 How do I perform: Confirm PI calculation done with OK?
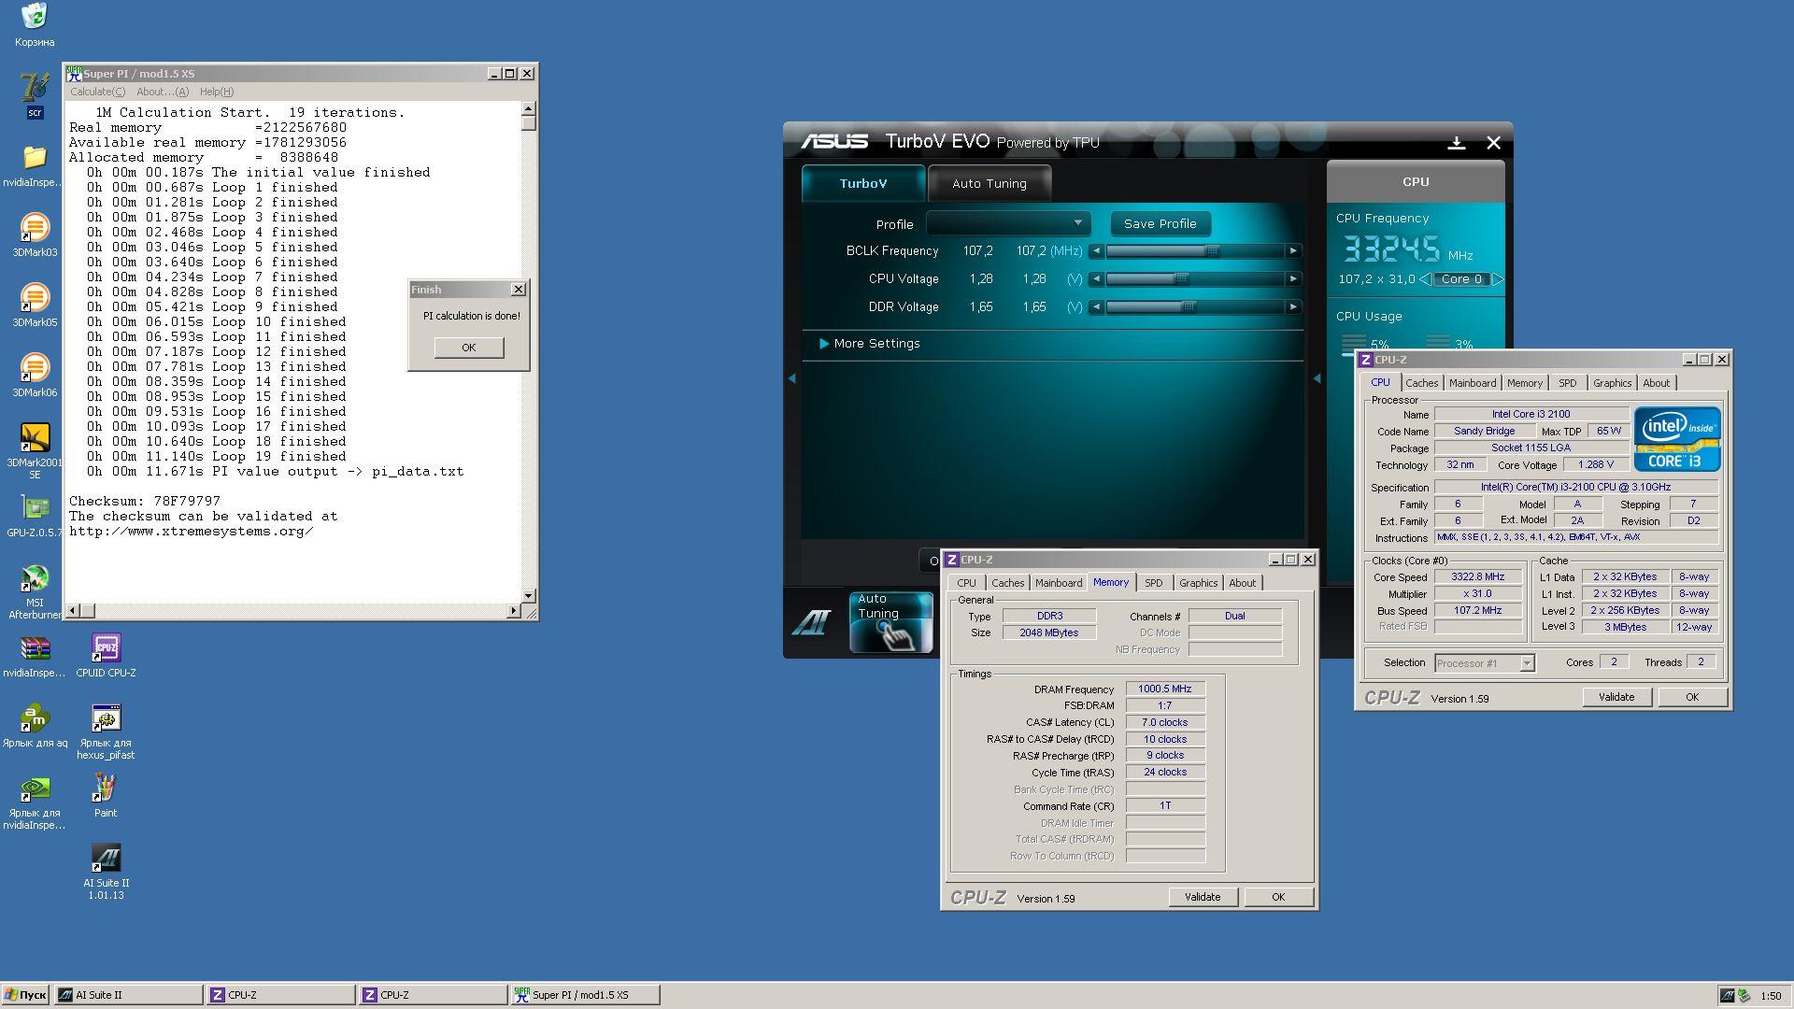coord(469,348)
